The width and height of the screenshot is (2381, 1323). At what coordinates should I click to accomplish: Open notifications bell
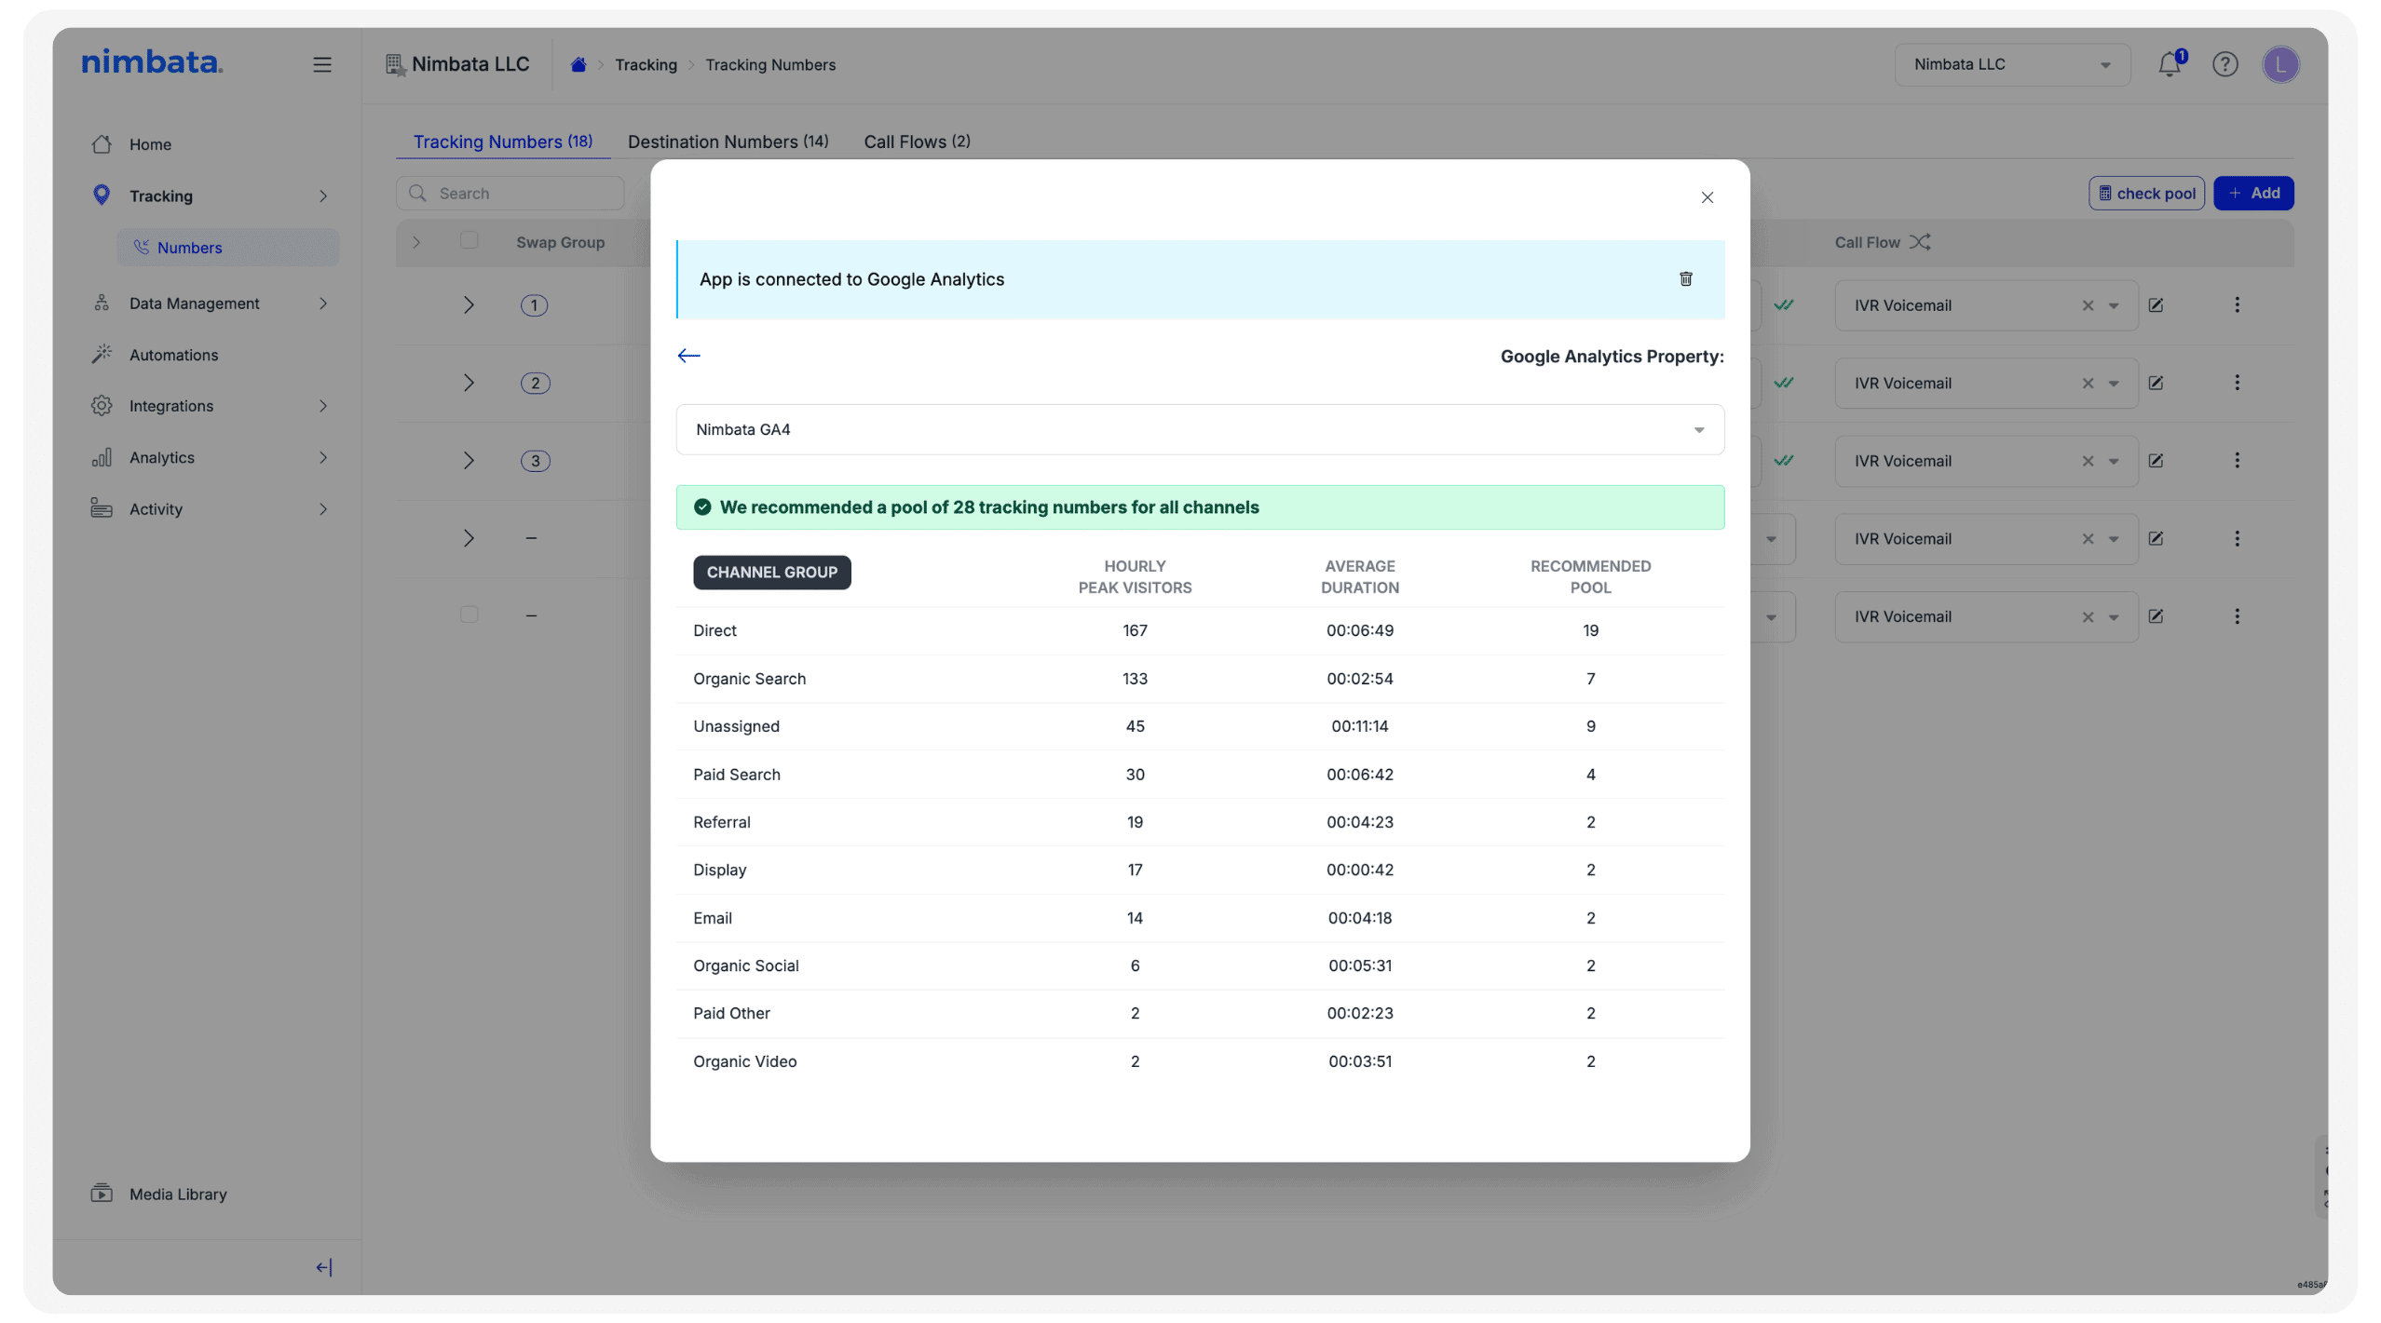[x=2170, y=64]
